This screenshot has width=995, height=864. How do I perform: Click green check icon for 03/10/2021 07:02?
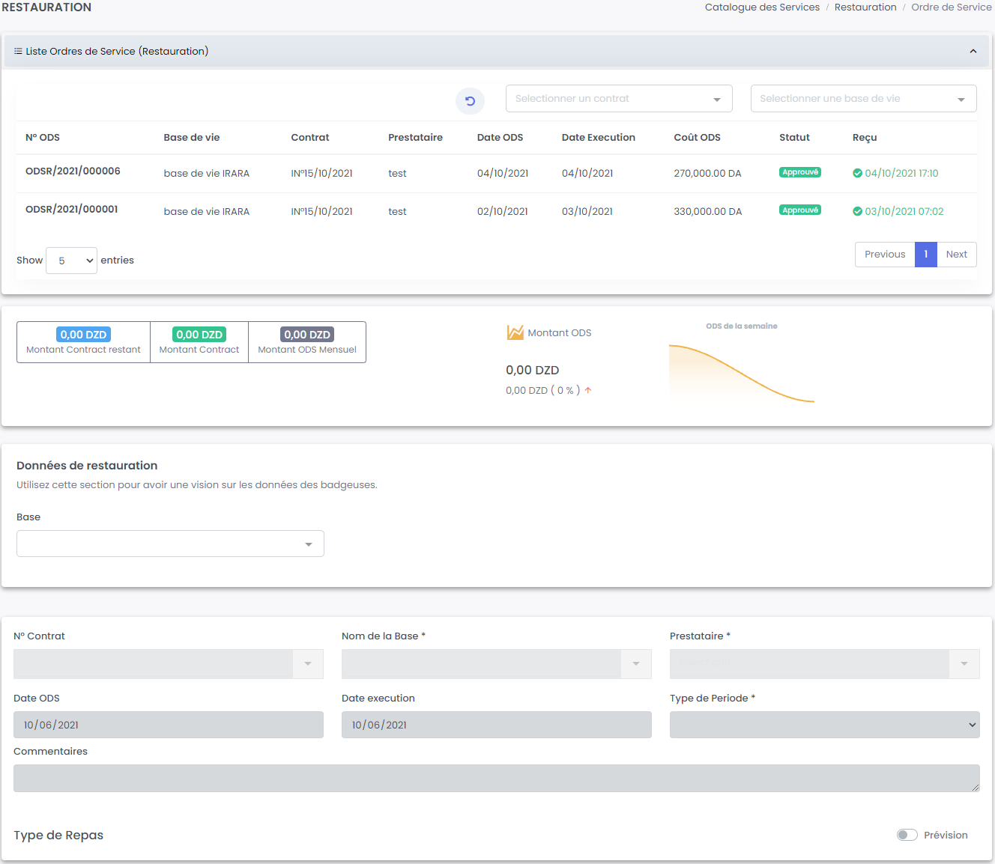857,211
